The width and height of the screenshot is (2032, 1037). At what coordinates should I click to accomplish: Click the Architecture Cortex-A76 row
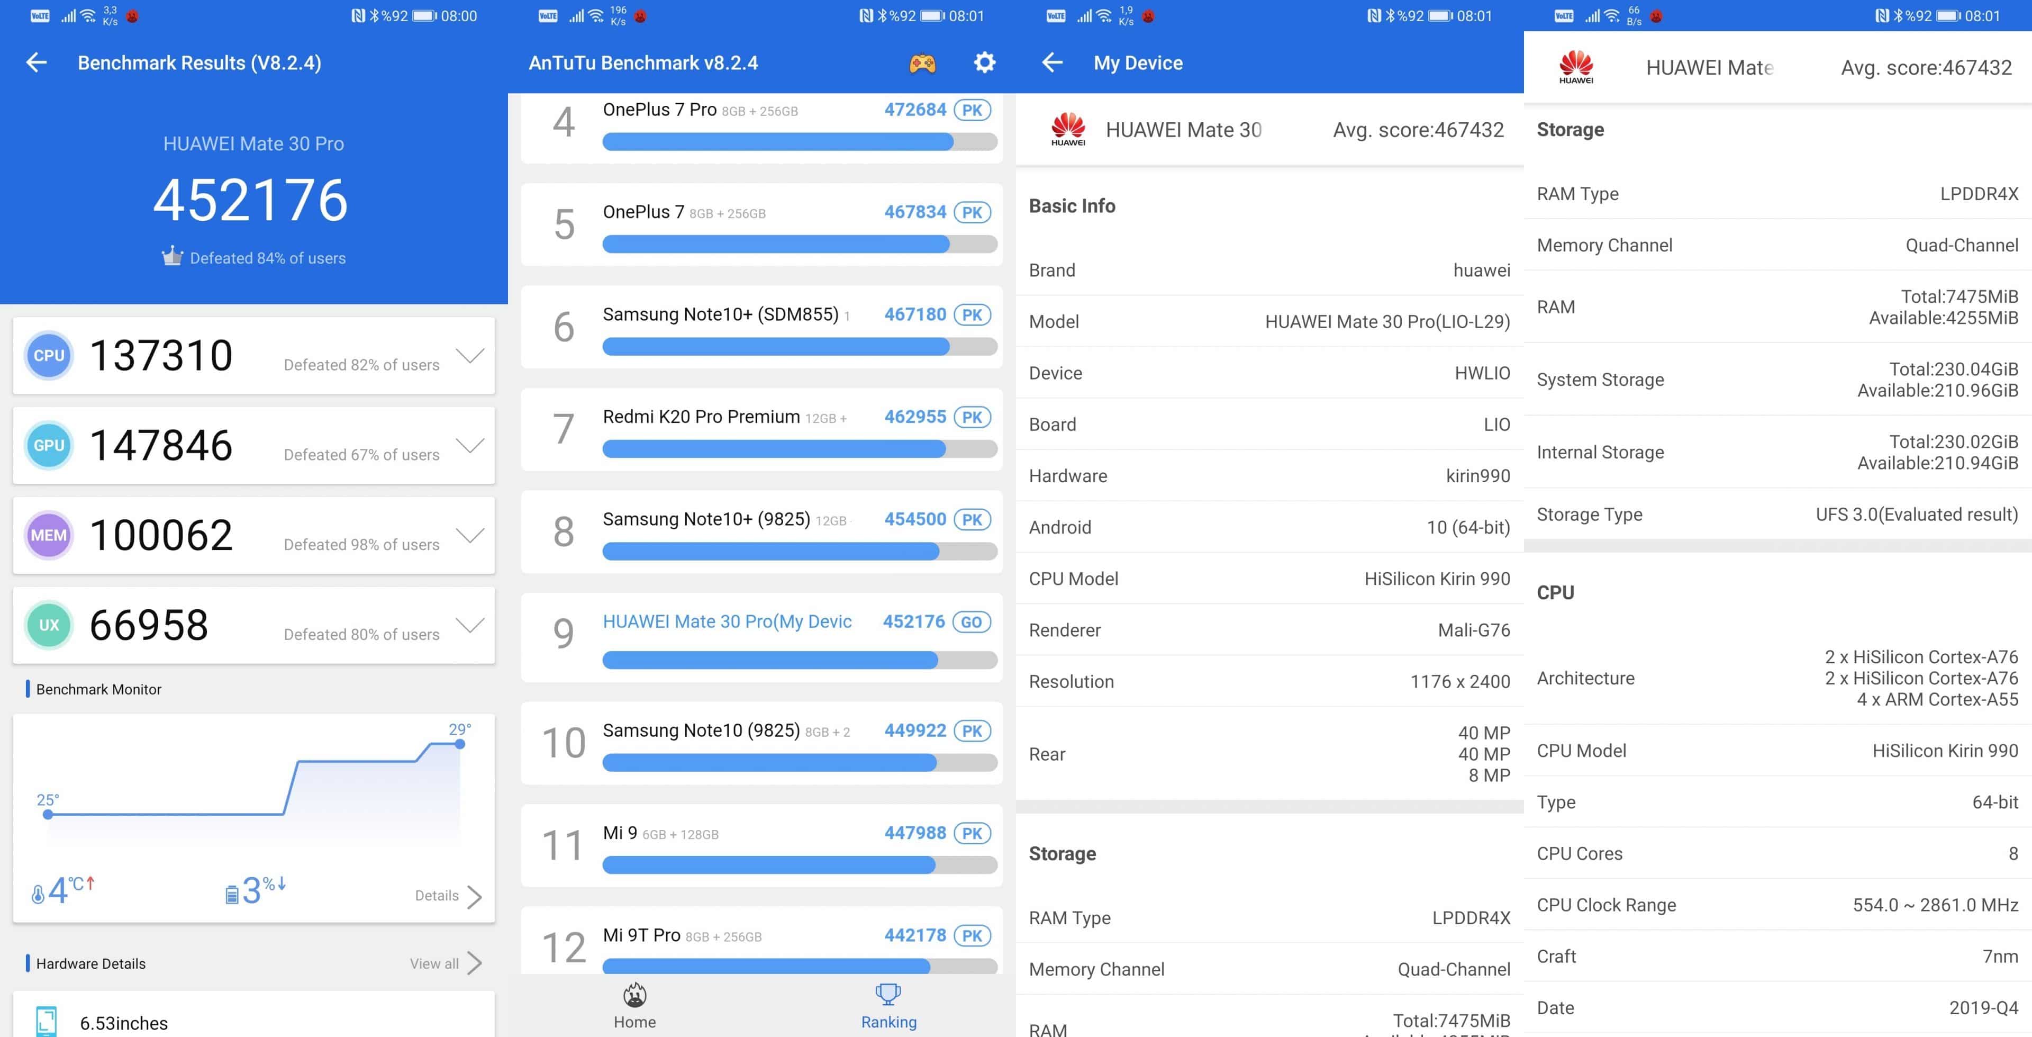pos(1777,678)
